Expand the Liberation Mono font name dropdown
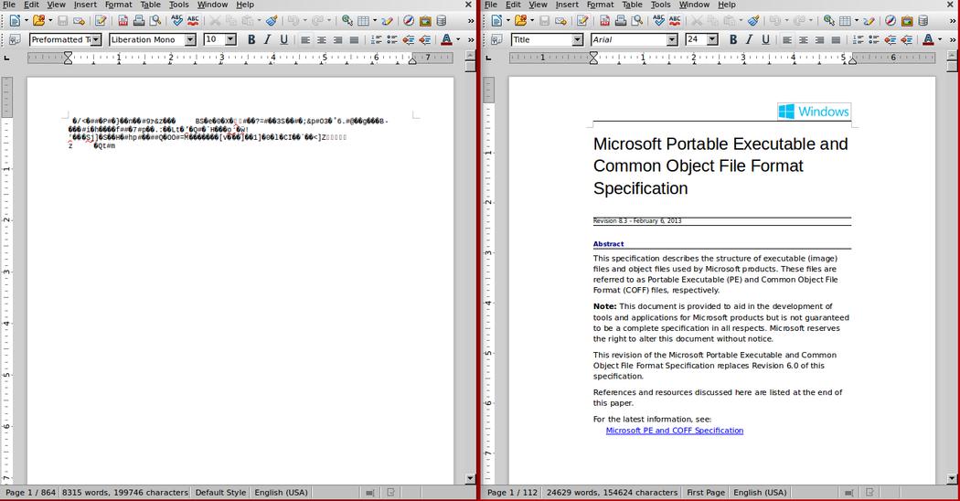This screenshot has height=501, width=960. tap(190, 40)
